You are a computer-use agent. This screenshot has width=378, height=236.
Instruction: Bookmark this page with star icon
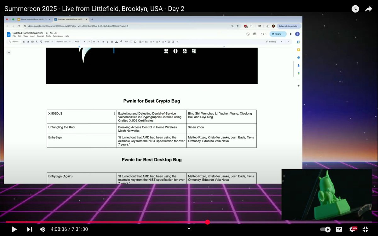point(238,26)
